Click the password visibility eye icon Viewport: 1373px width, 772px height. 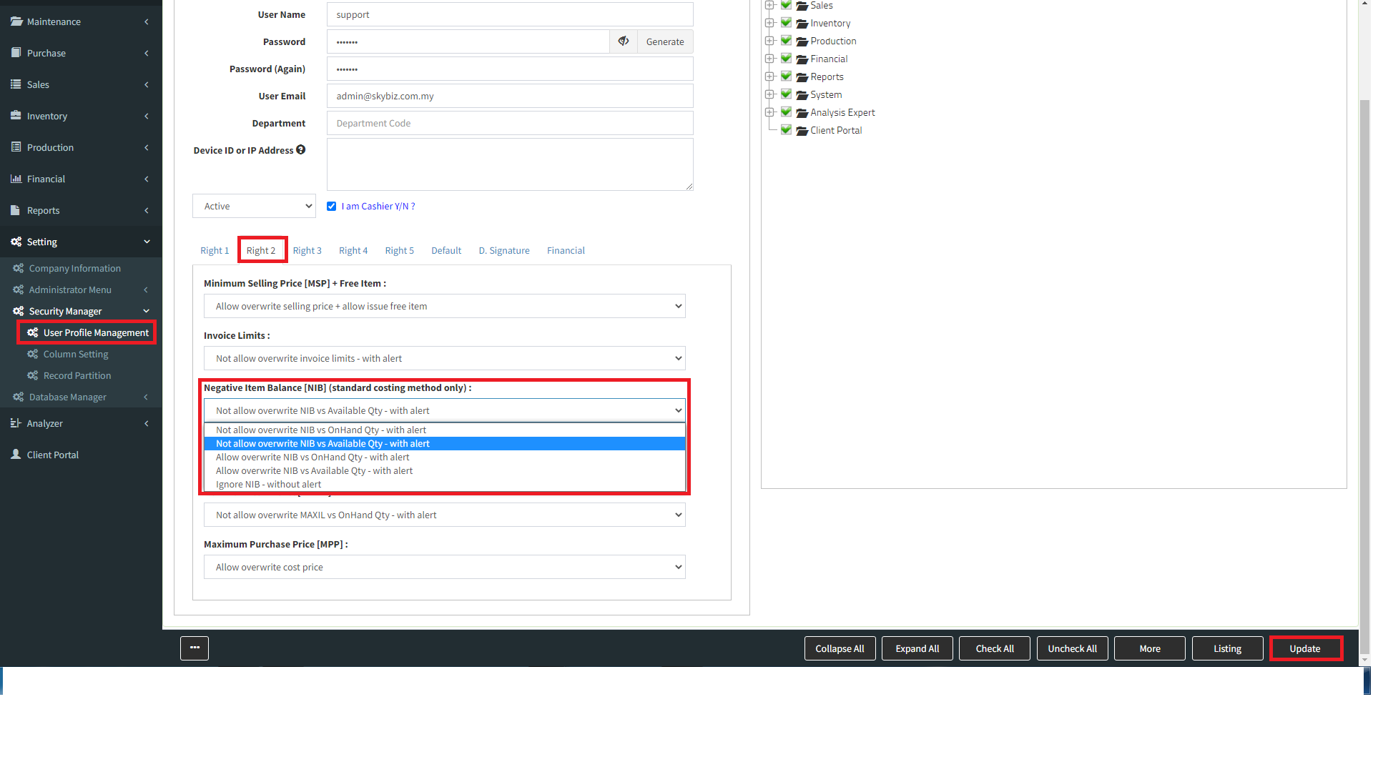pyautogui.click(x=624, y=41)
